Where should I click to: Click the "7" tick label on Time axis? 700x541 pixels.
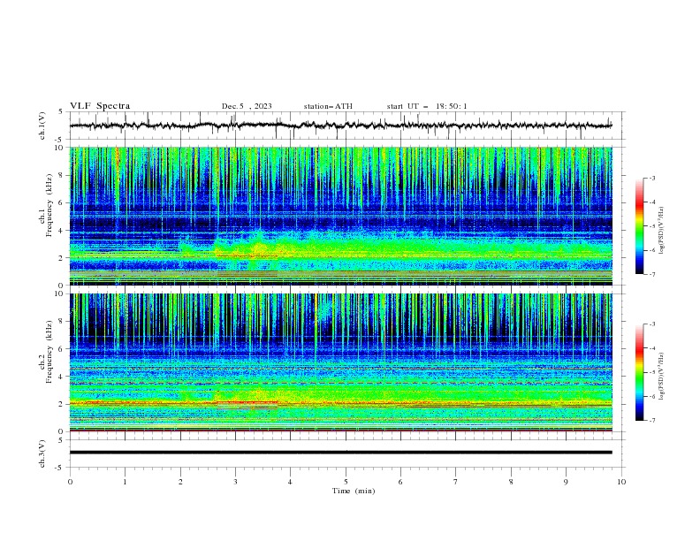point(456,482)
